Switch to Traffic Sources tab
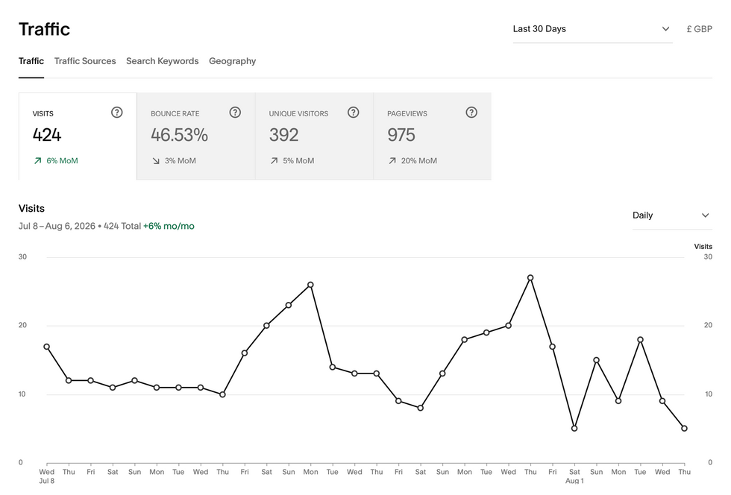 [85, 61]
